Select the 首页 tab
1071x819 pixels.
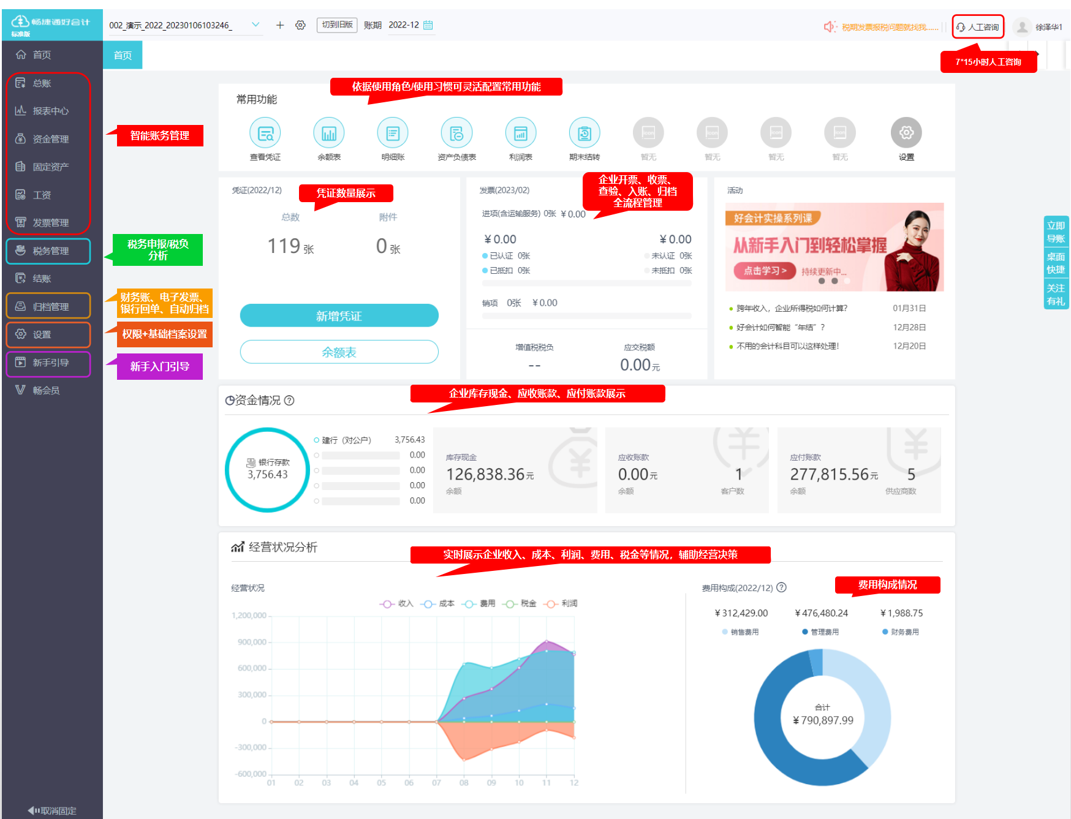[123, 55]
